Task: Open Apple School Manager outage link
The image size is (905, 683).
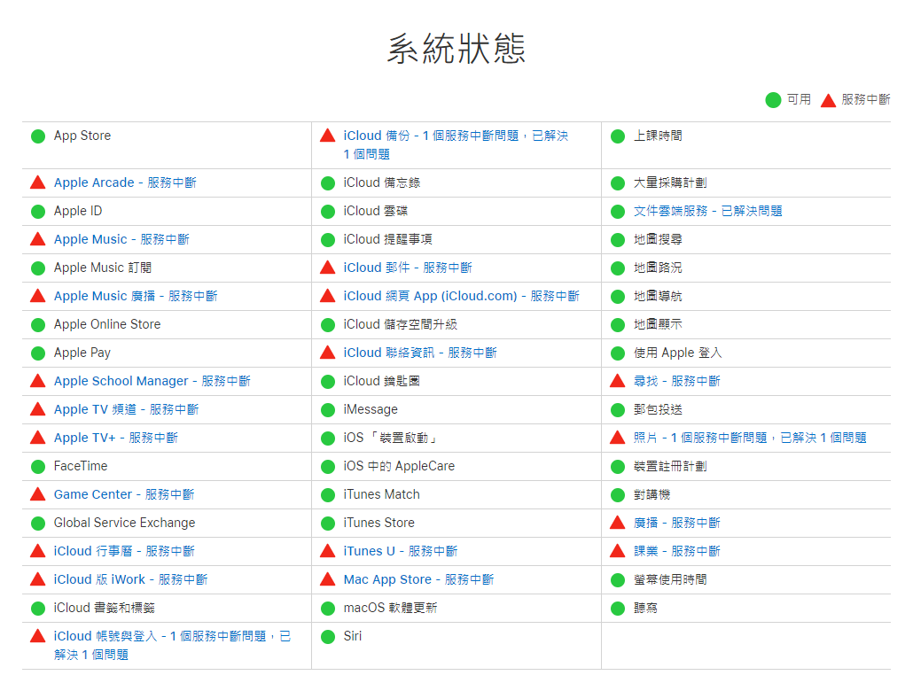Action: click(152, 381)
